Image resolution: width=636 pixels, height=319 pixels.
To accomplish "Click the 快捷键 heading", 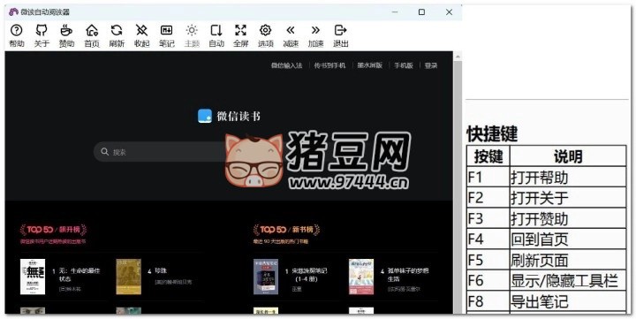I will (492, 133).
